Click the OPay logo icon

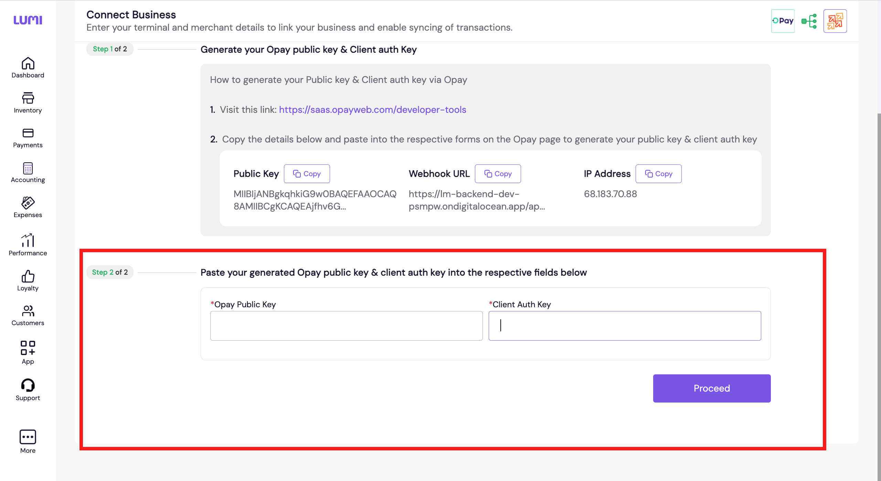[x=783, y=21]
